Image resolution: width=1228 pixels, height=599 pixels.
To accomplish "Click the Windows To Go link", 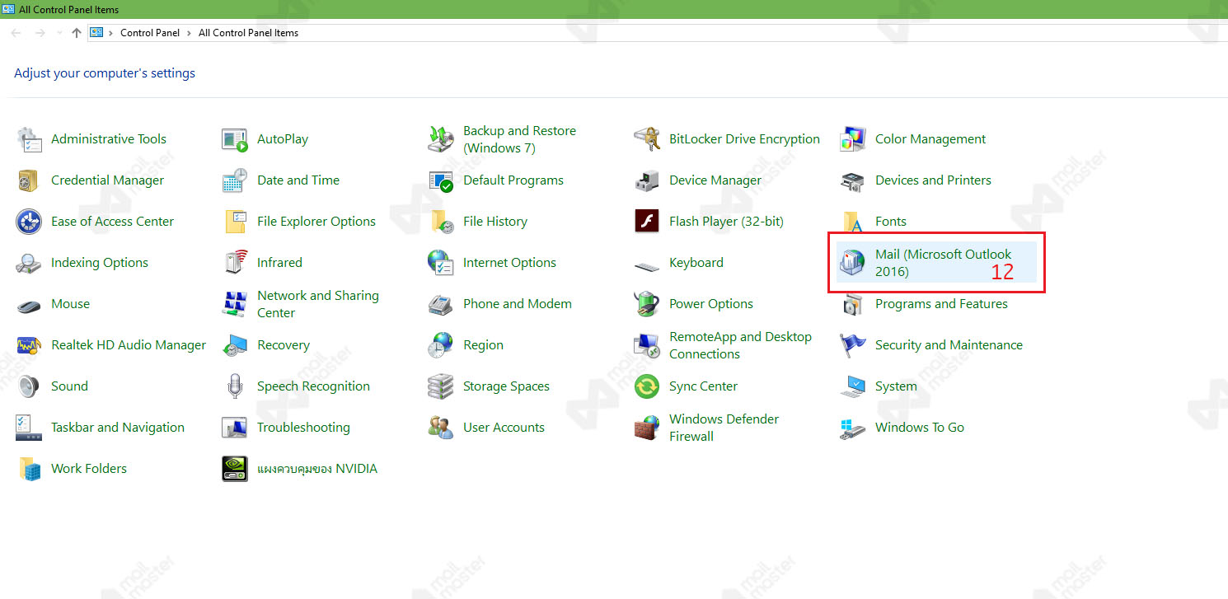I will pyautogui.click(x=920, y=428).
